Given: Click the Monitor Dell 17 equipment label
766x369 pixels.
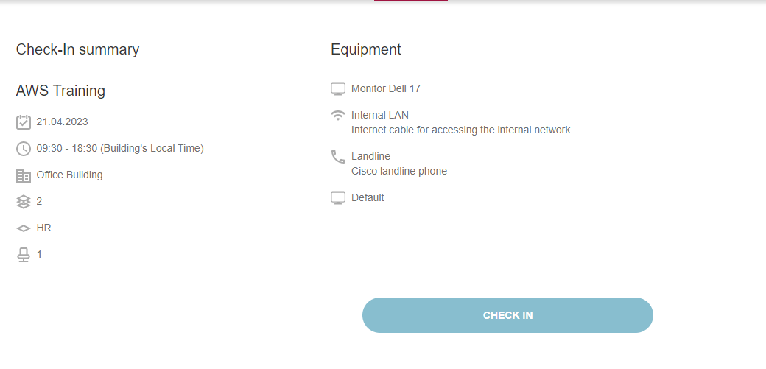Looking at the screenshot, I should 386,88.
